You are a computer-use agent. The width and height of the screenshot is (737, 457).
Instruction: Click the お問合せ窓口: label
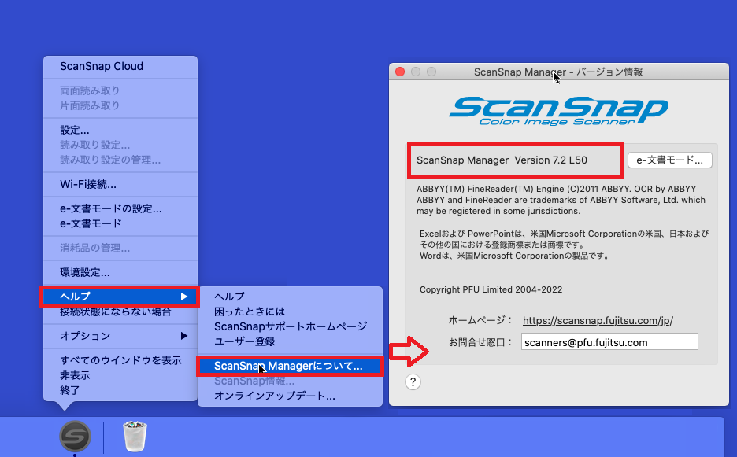[x=480, y=342]
